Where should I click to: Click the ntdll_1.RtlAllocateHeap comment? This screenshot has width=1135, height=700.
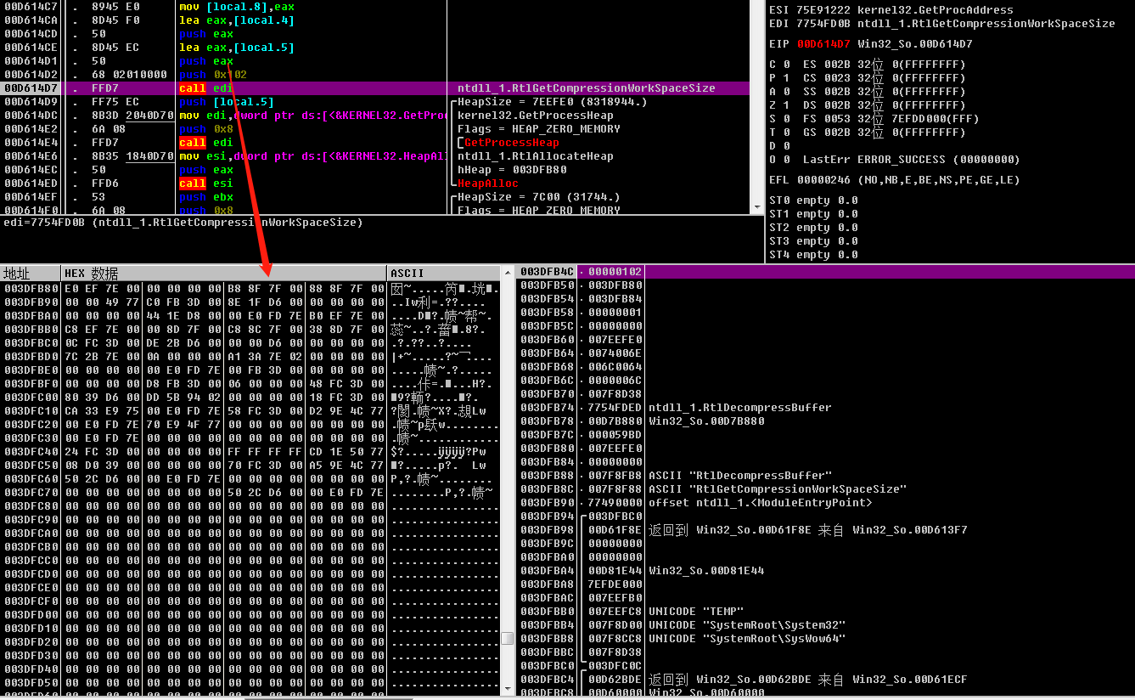click(x=536, y=156)
